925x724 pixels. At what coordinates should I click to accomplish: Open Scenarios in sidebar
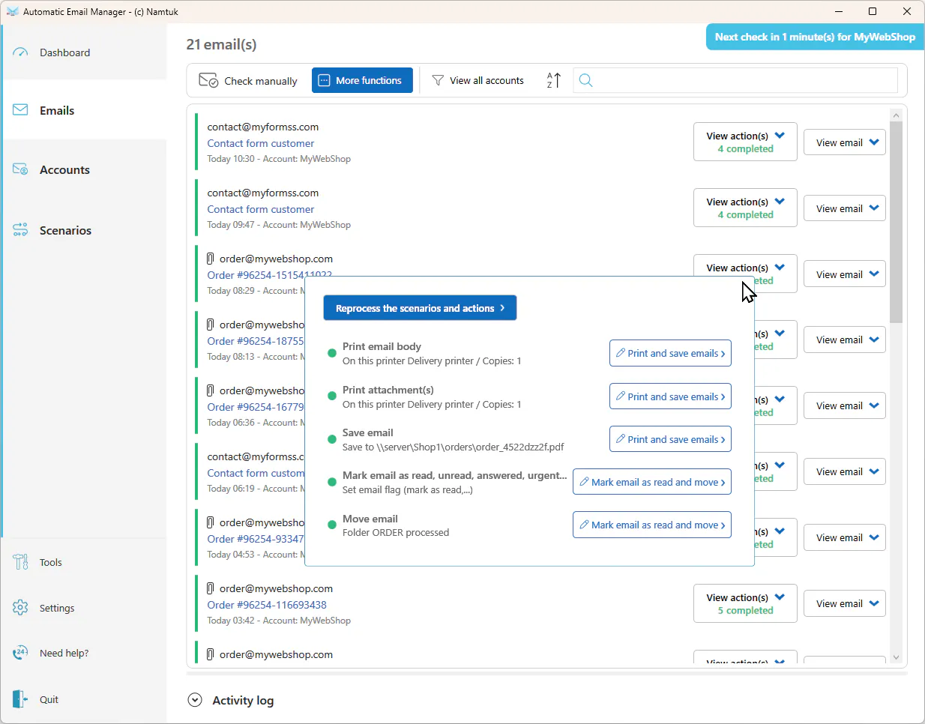[x=85, y=230]
